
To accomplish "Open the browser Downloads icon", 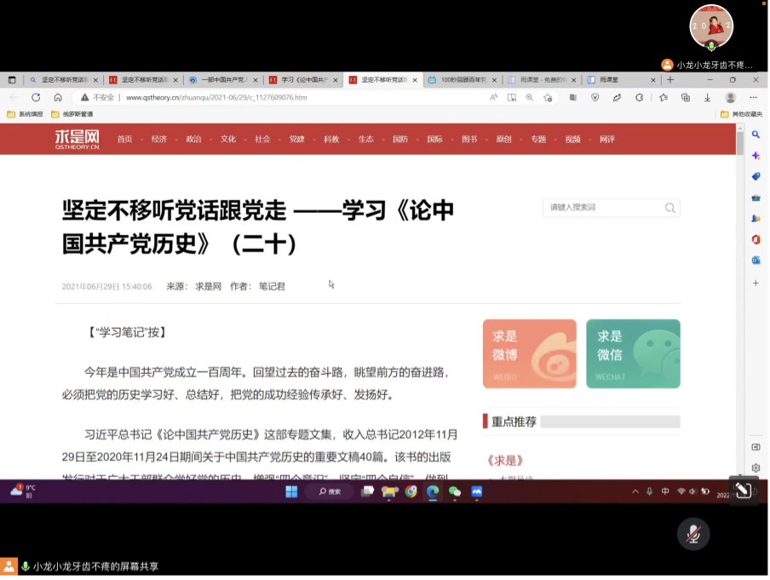I will 707,96.
